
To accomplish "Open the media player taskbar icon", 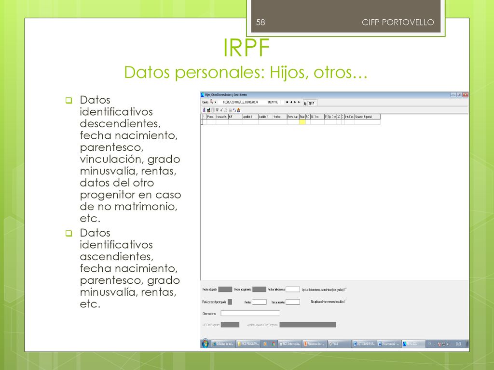I will point(265,344).
